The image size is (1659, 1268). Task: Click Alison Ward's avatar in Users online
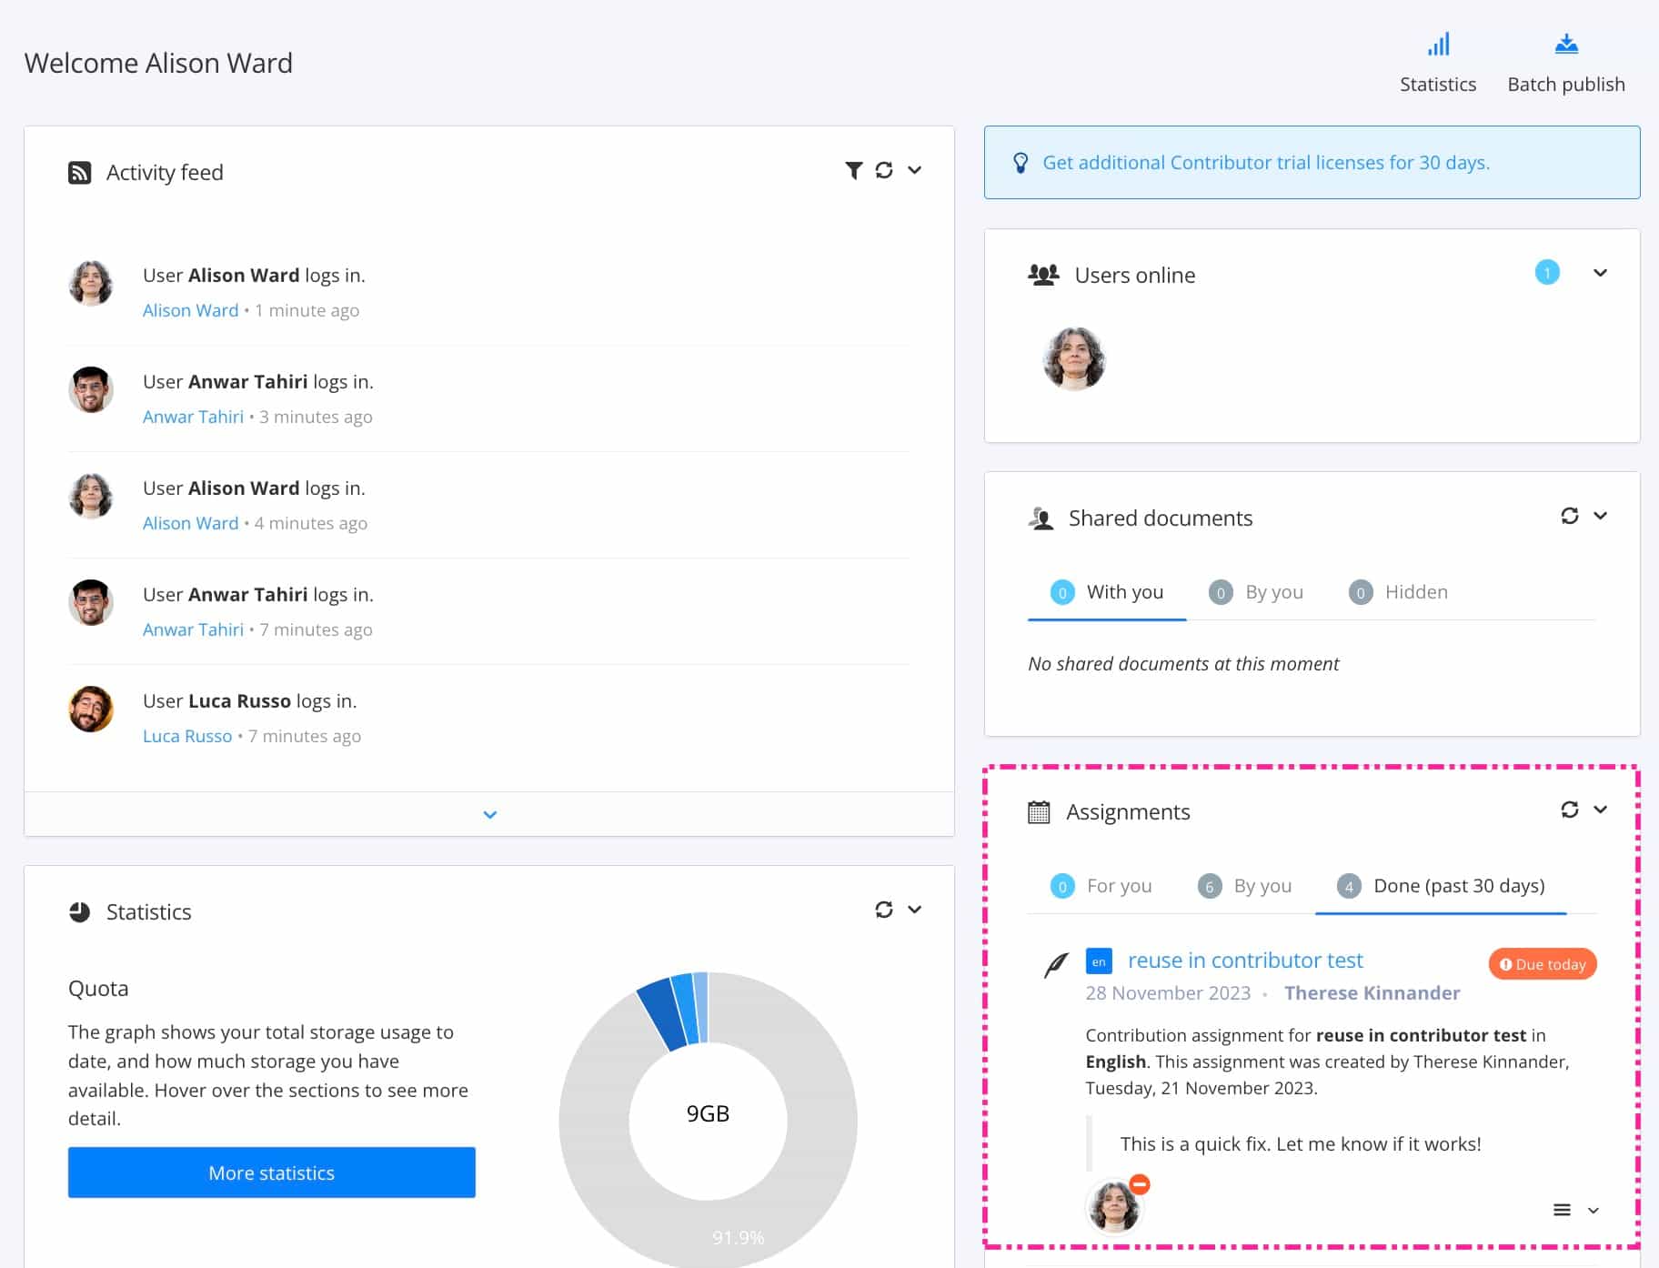point(1073,359)
